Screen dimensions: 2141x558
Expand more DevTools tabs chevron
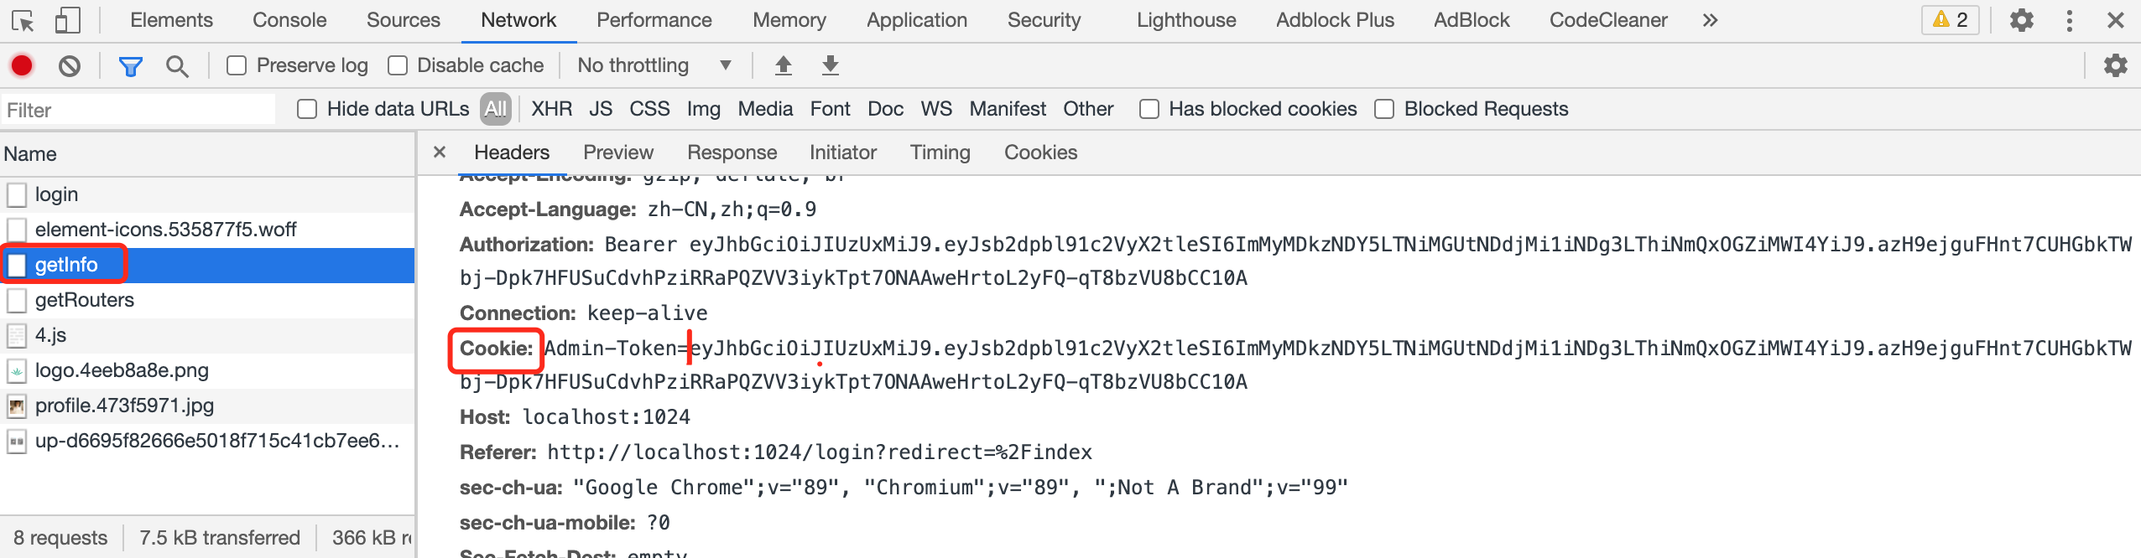tap(1710, 20)
